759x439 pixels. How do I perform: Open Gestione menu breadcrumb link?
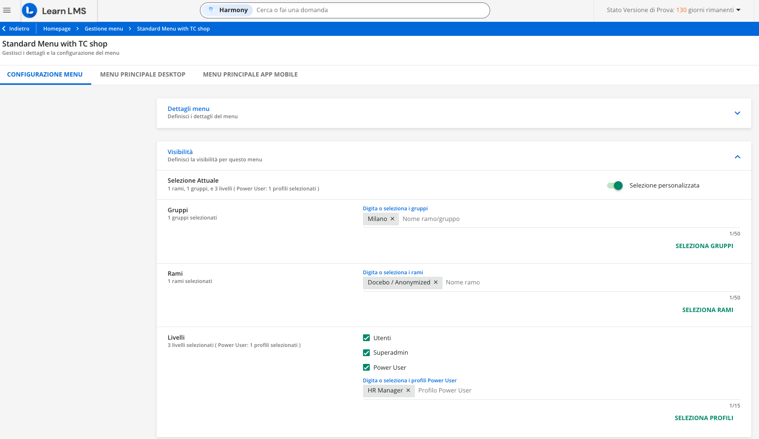coord(104,29)
